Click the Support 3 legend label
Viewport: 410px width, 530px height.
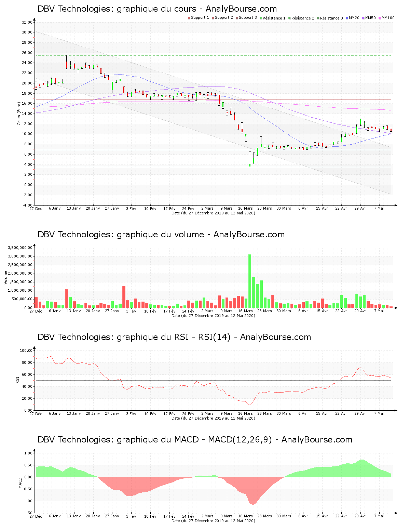[248, 18]
